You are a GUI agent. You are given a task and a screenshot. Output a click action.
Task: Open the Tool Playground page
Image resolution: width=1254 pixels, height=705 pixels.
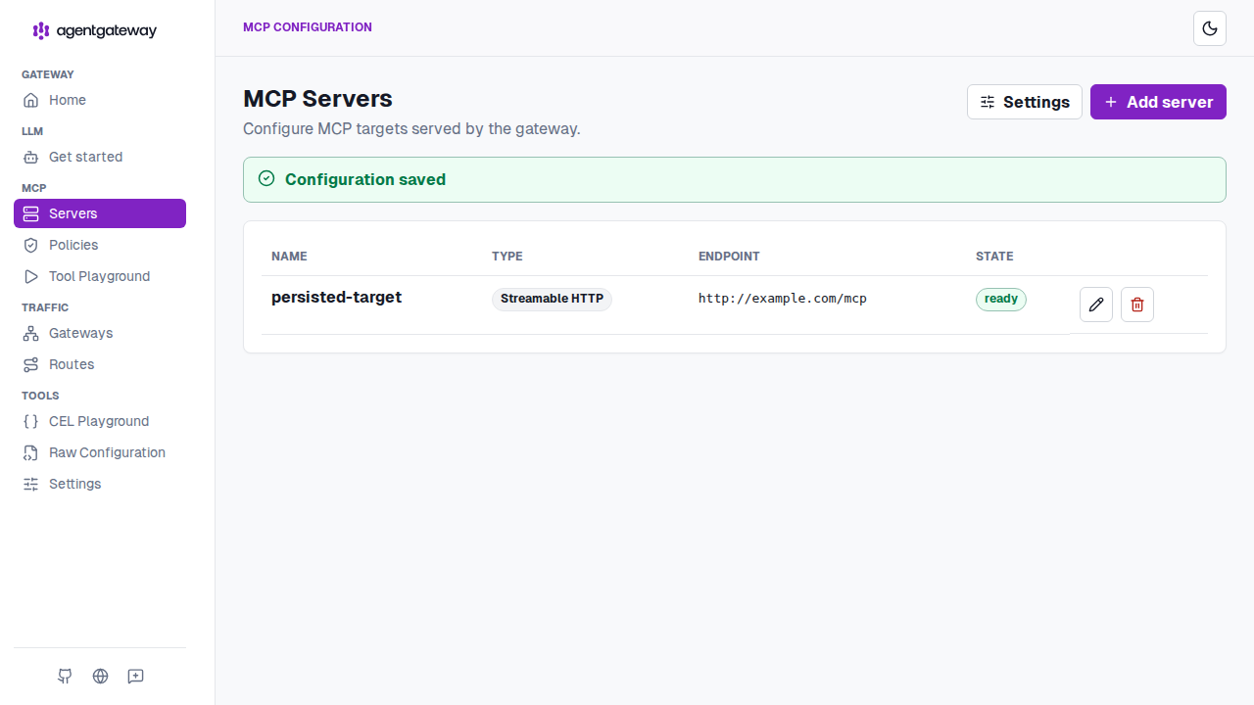[x=100, y=276]
